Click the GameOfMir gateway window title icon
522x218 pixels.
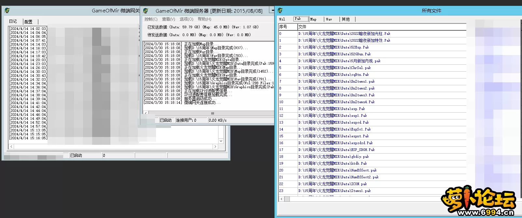click(x=7, y=11)
